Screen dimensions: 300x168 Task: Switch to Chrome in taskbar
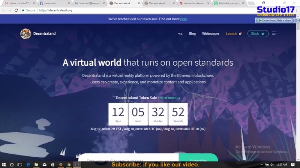(69, 164)
